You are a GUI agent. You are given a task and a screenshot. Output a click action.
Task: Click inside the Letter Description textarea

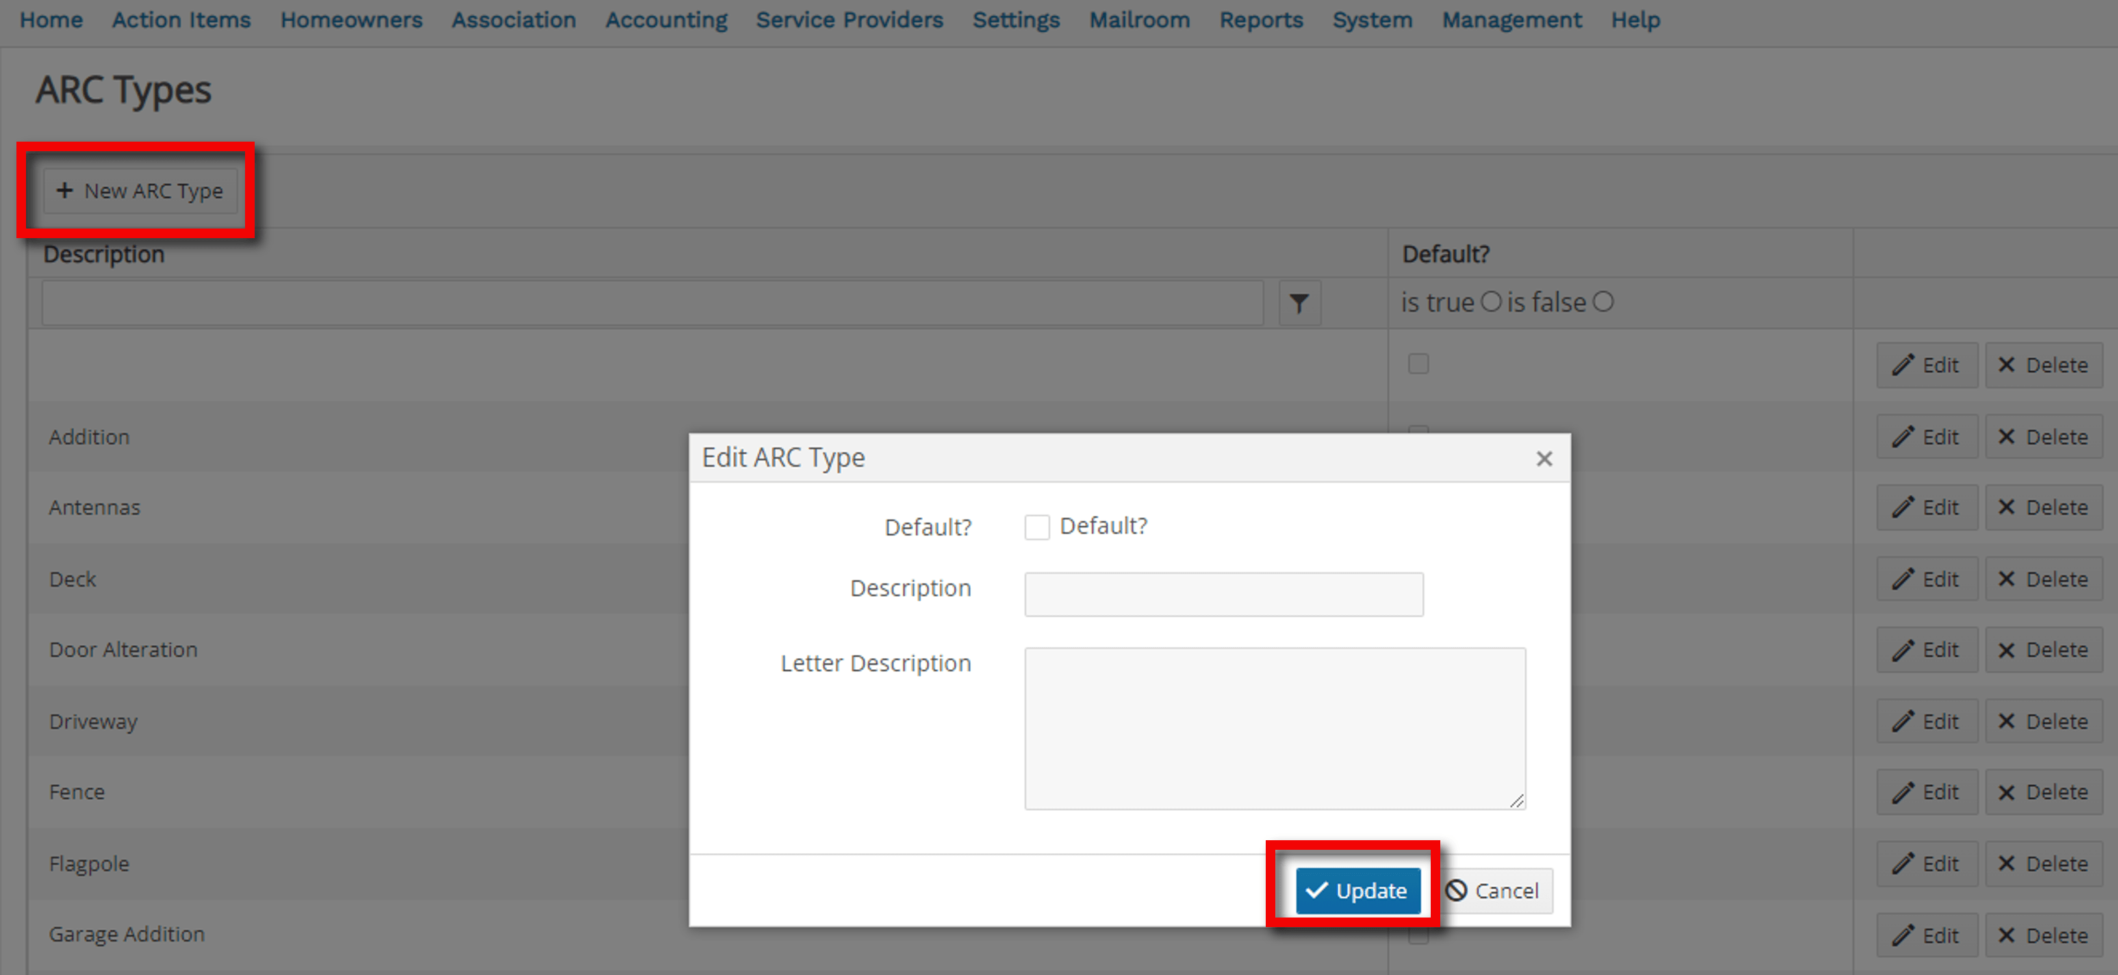tap(1275, 727)
